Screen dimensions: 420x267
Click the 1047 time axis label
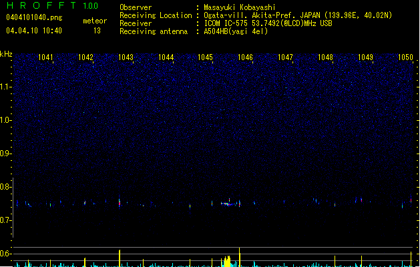tap(285, 57)
